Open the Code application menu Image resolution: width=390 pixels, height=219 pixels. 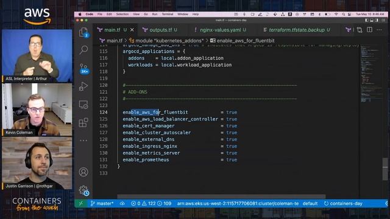pyautogui.click(x=90, y=15)
